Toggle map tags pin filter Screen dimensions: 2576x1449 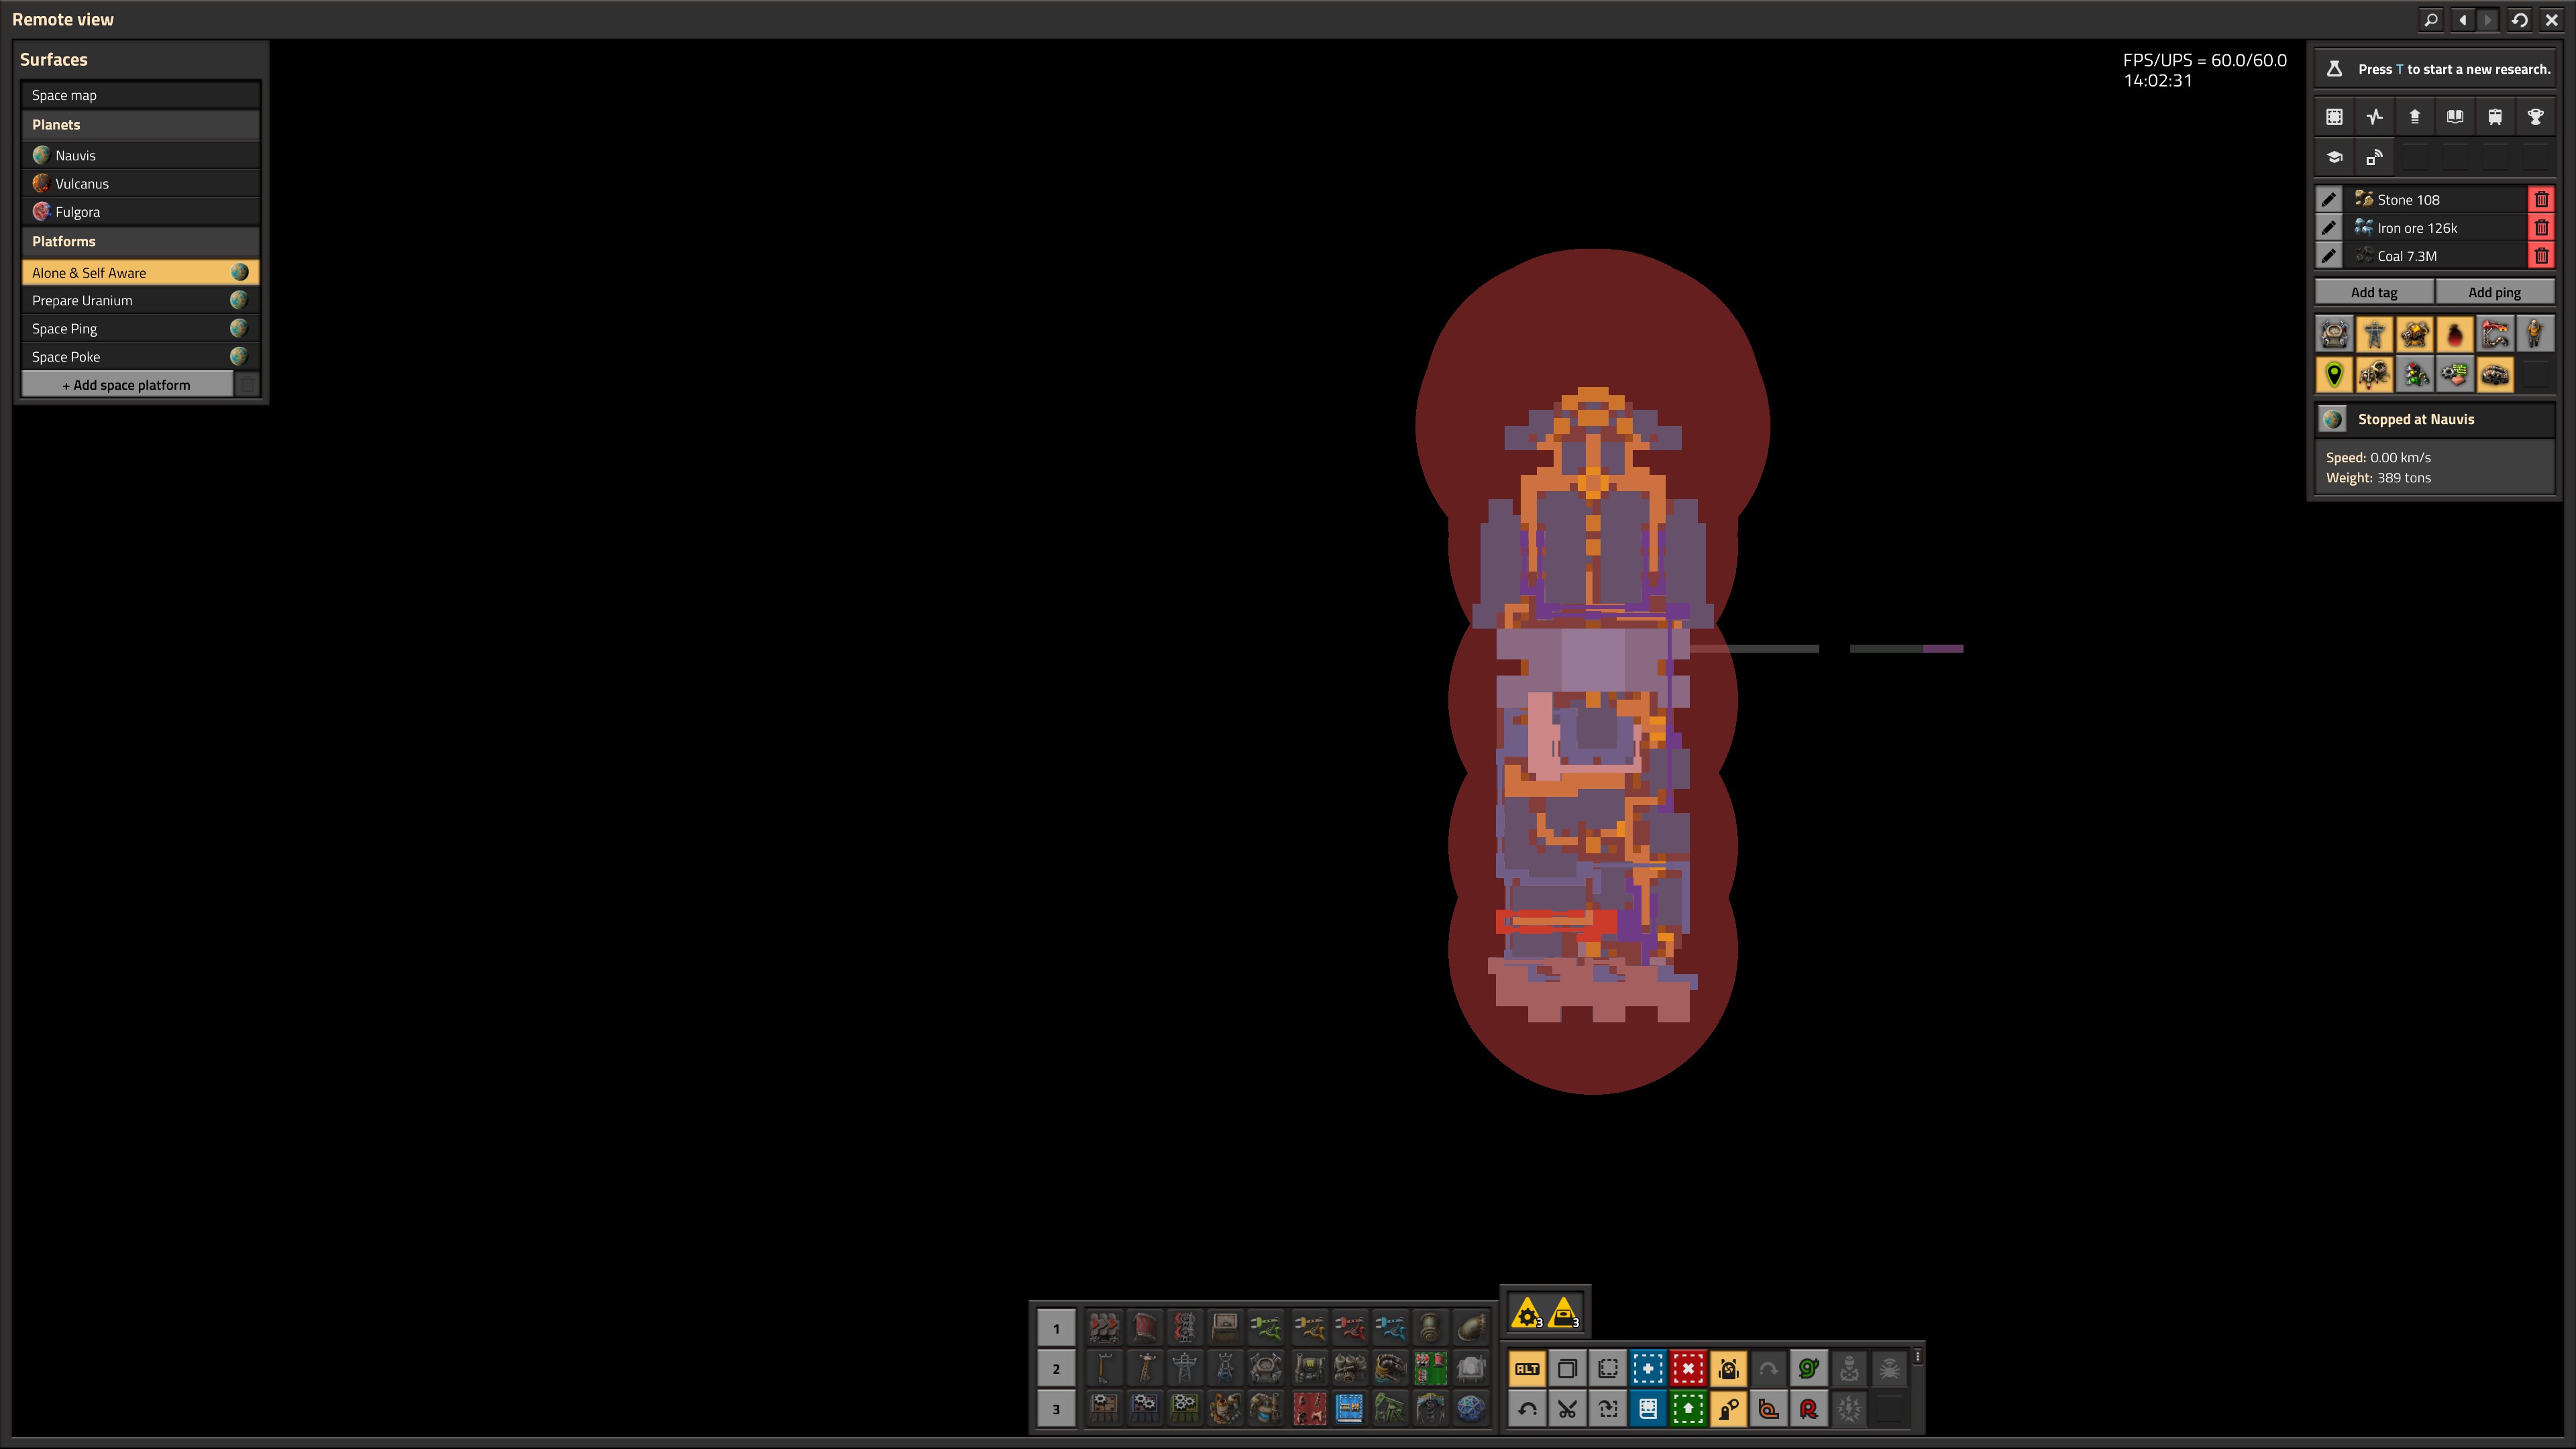[x=2334, y=375]
